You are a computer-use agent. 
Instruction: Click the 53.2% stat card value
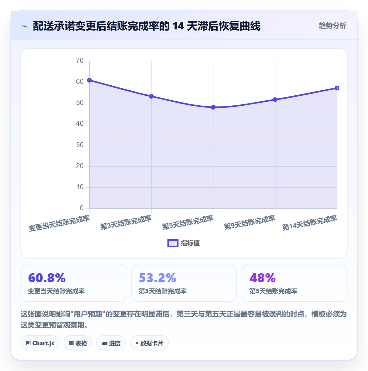pyautogui.click(x=157, y=278)
